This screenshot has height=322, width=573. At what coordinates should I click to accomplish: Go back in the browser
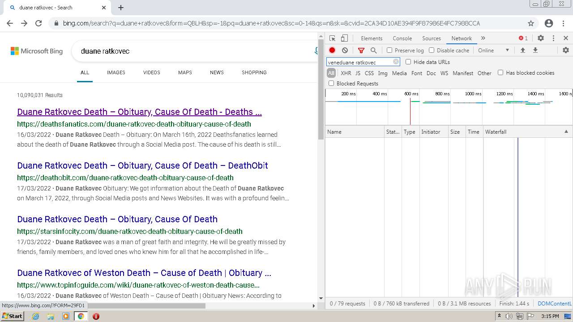click(10, 23)
